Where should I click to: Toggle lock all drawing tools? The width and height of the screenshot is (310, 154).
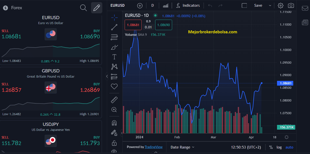tap(114, 143)
